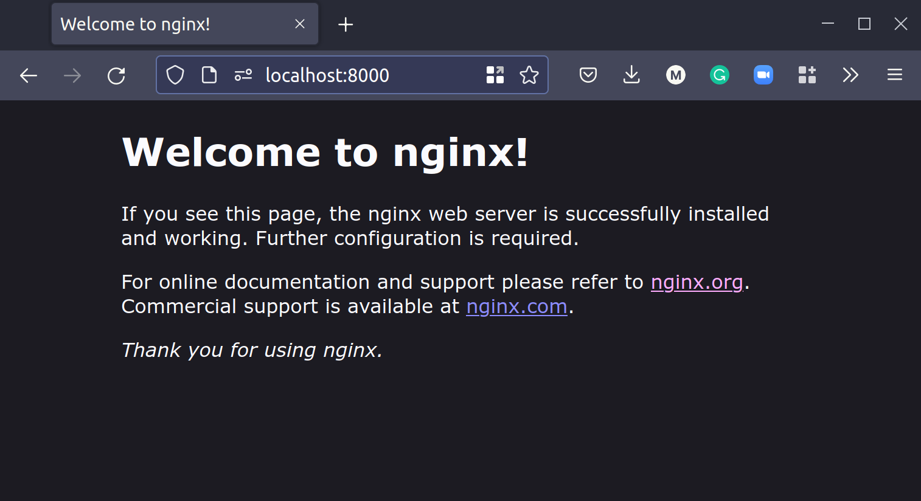Expand more tools overflow chevron
This screenshot has width=921, height=501.
[850, 75]
